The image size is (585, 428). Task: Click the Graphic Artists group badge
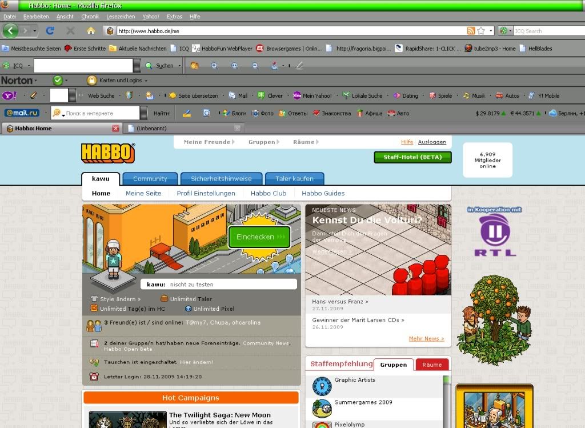[x=322, y=386]
